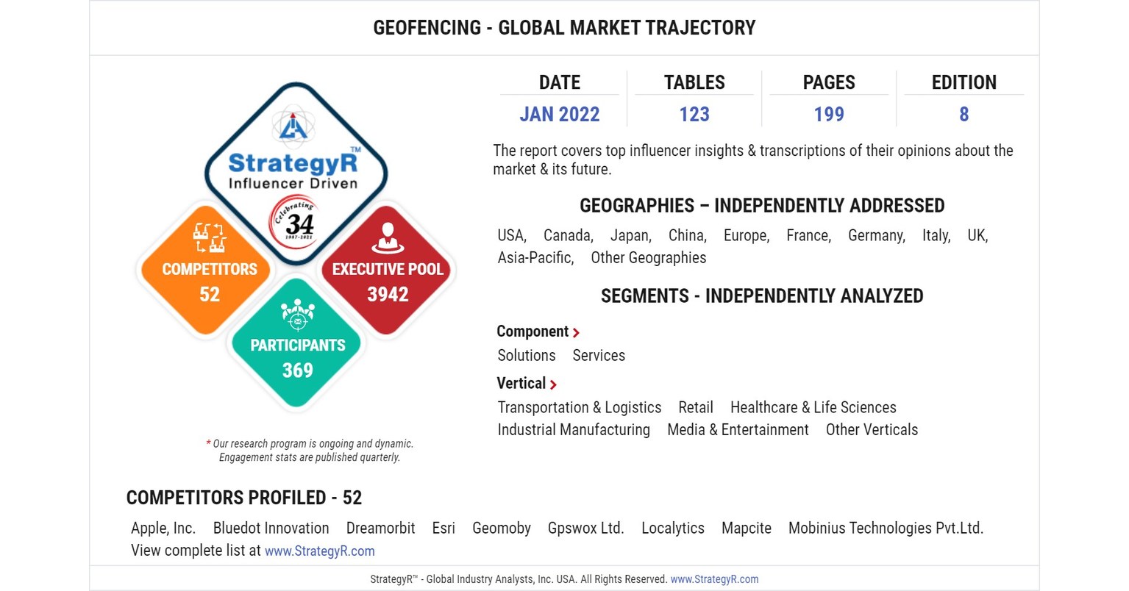Viewport: 1129px width, 591px height.
Task: Select the Services component segment
Action: 599,356
